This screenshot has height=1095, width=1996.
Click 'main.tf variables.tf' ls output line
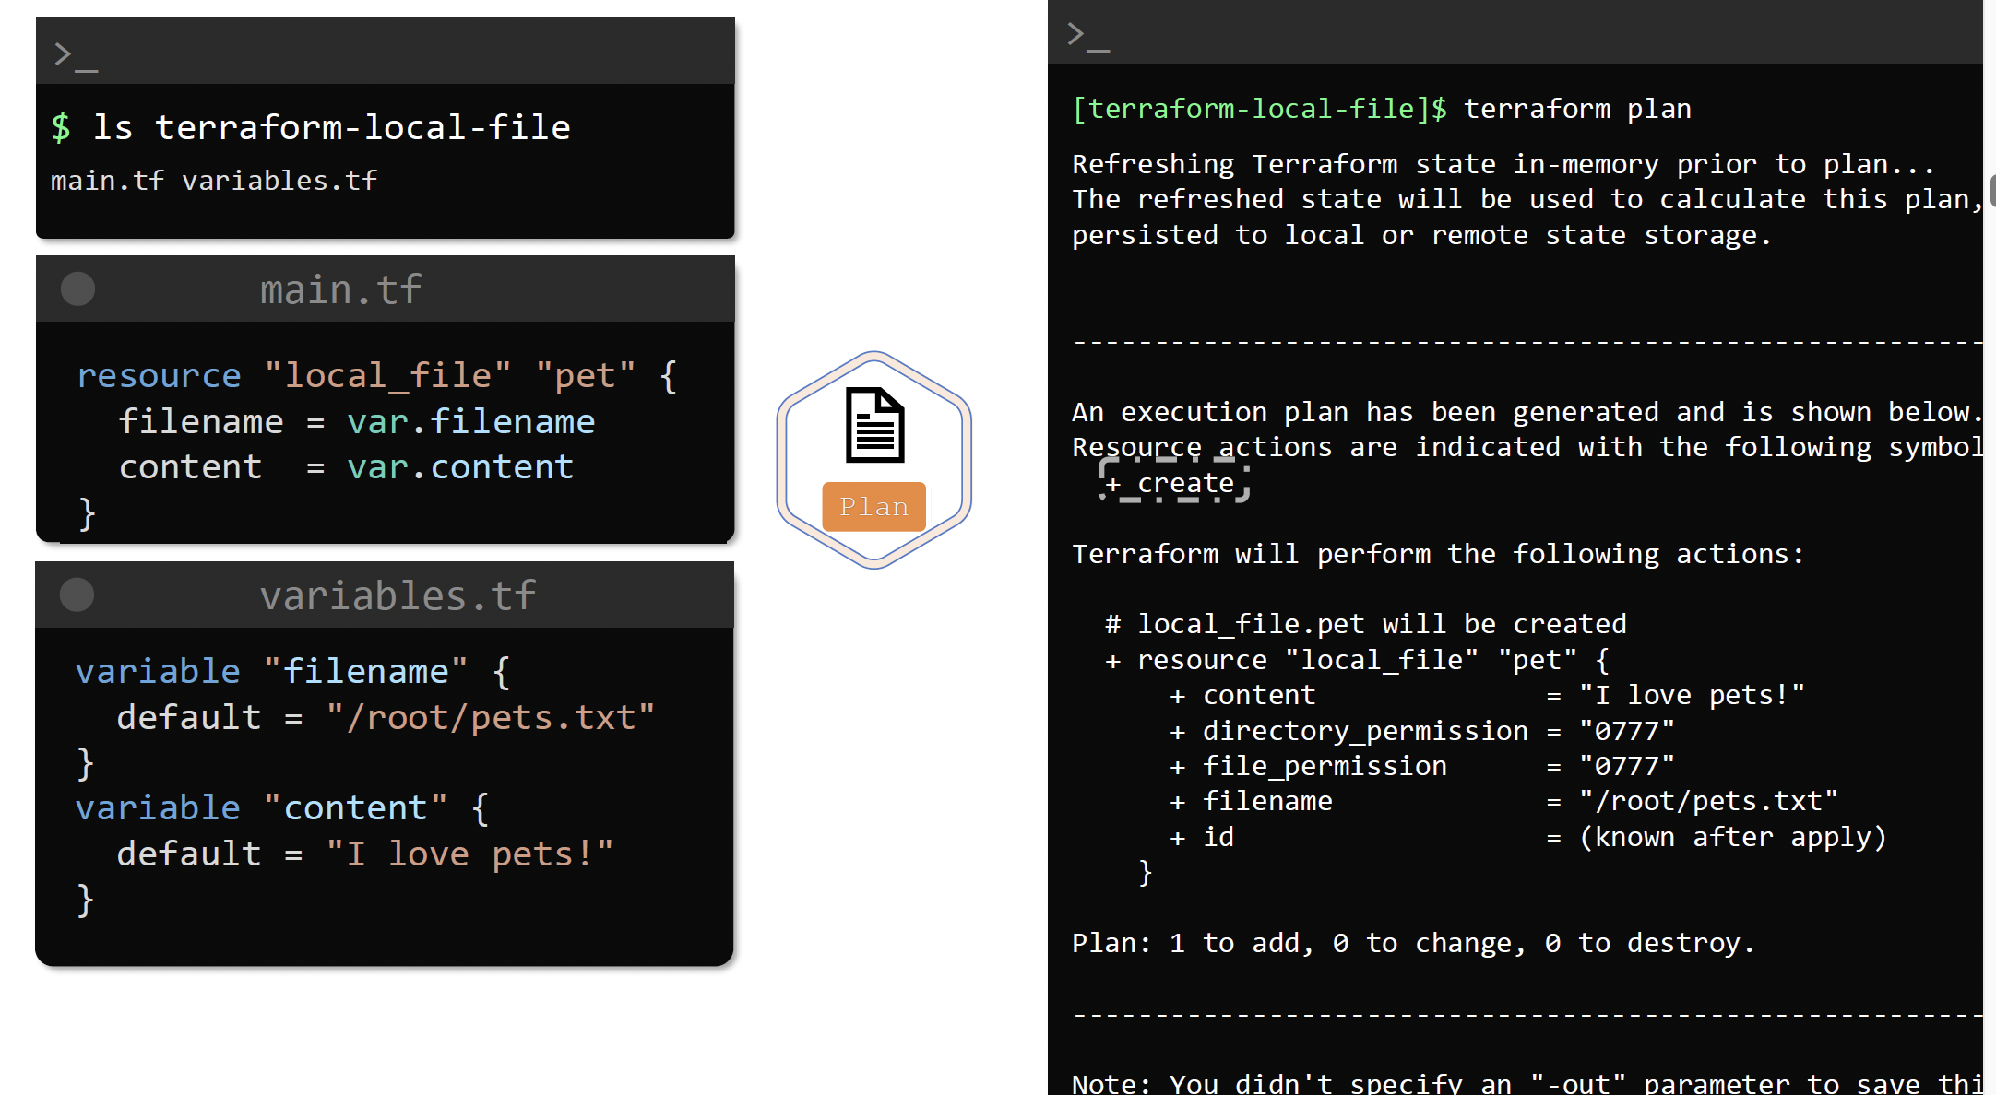[x=214, y=181]
